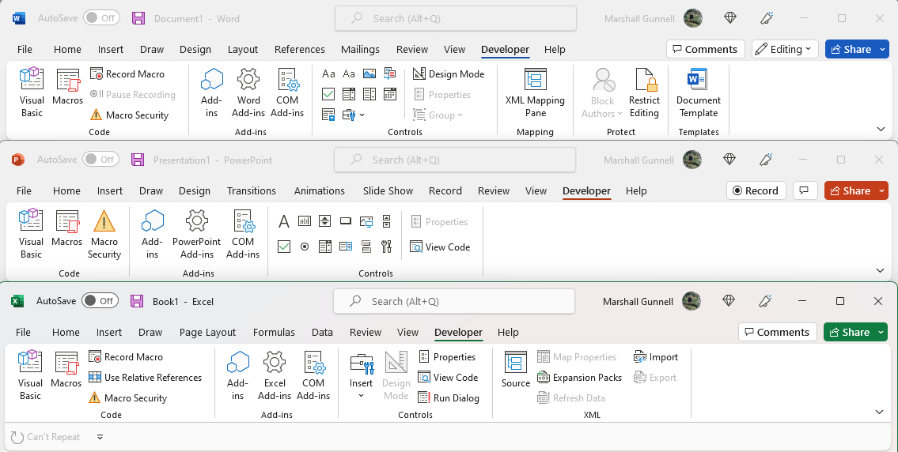Open the References tab in Word
Screen dimensions: 898x452
300,49
